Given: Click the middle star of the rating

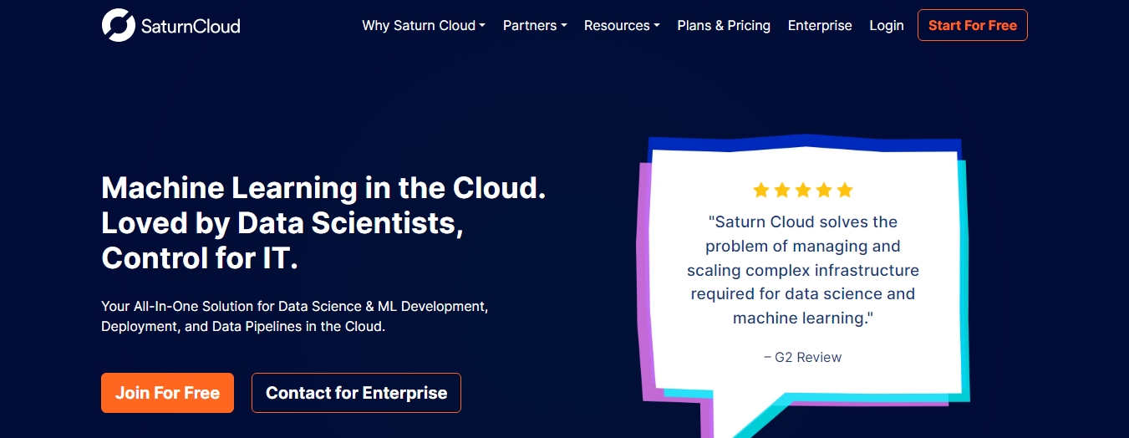Looking at the screenshot, I should pyautogui.click(x=803, y=191).
